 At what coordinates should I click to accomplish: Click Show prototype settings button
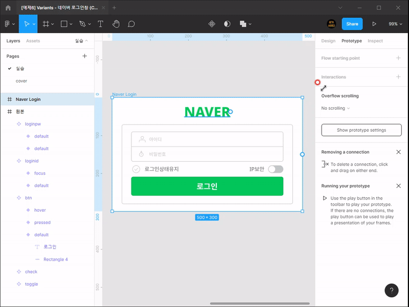tap(361, 130)
